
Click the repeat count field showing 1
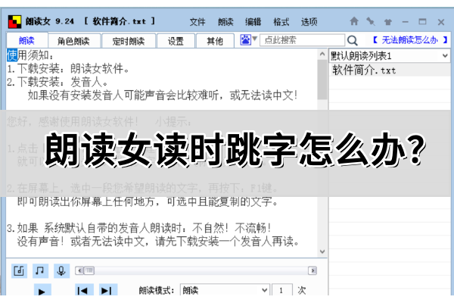coord(282,290)
